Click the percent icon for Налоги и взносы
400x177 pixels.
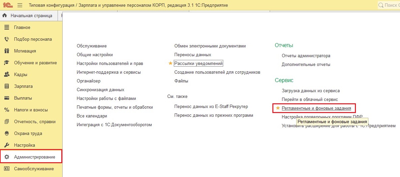point(7,110)
